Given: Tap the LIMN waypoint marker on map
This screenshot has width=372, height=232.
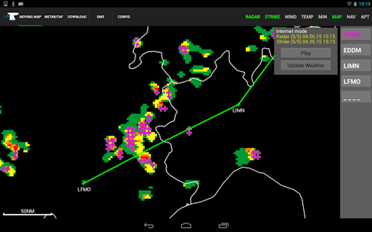Looking at the screenshot, I should point(238,104).
